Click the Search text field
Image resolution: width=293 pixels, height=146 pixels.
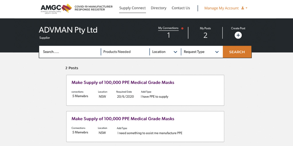[70, 52]
